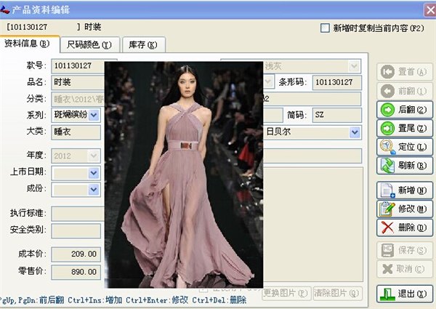Click the 置首 (first record) arrow icon
This screenshot has width=436, height=309.
pyautogui.click(x=387, y=72)
